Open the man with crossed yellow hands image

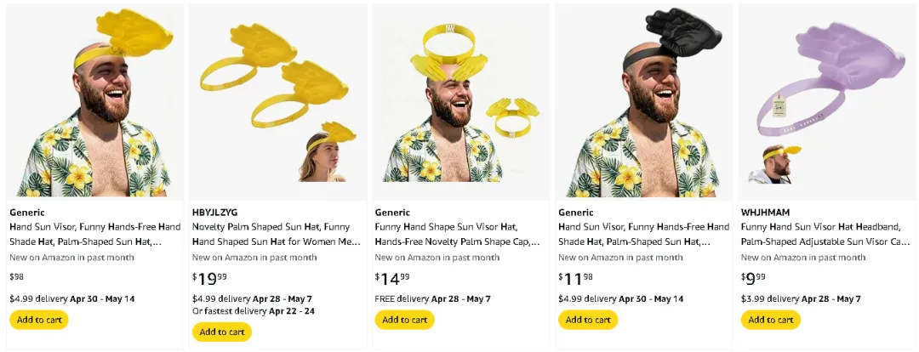[x=461, y=102]
